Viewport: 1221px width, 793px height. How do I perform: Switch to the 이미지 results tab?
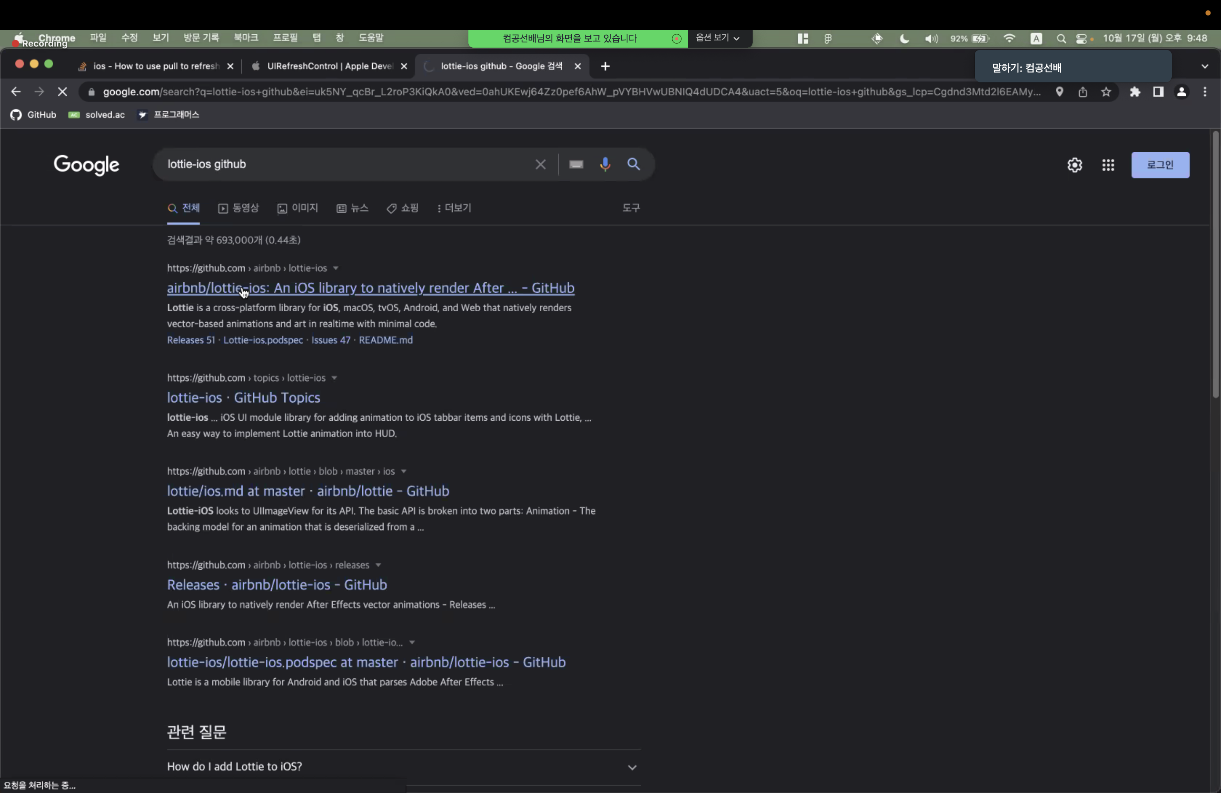298,208
